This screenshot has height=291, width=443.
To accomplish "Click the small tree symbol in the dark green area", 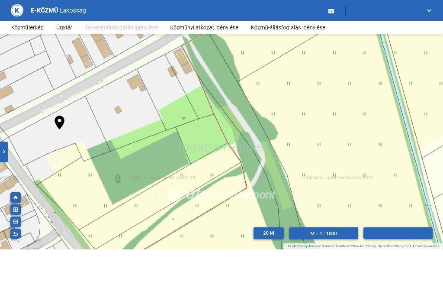I will pyautogui.click(x=117, y=178).
